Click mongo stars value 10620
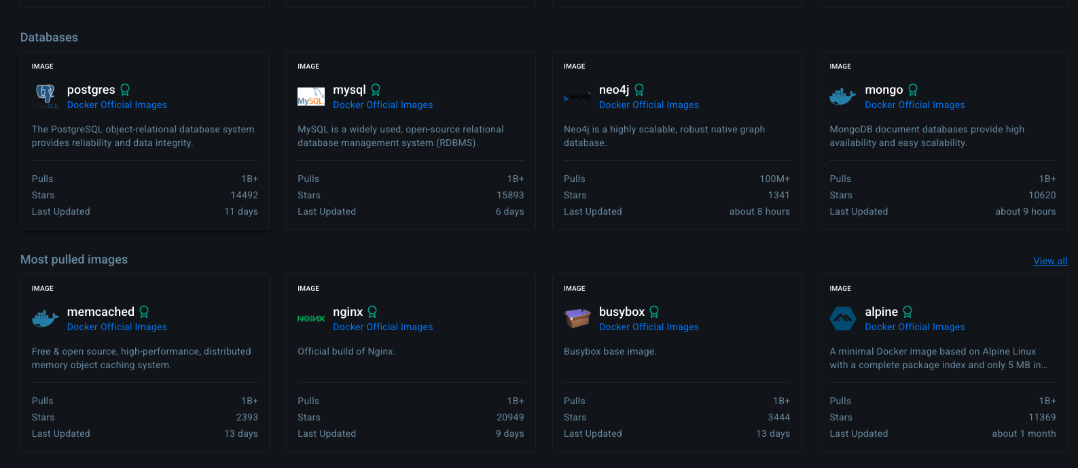1078x468 pixels. point(1042,195)
